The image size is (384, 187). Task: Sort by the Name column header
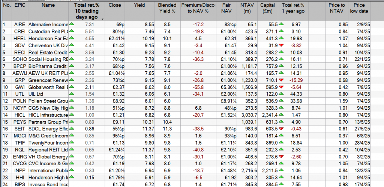[x=48, y=11]
